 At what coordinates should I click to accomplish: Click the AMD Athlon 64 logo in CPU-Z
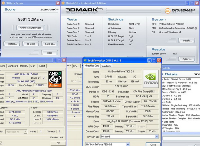point(55,79)
